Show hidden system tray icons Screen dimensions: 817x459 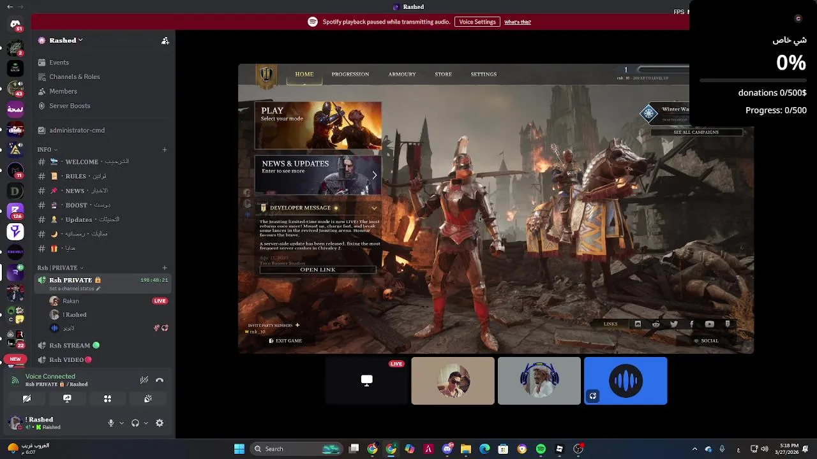[694, 449]
